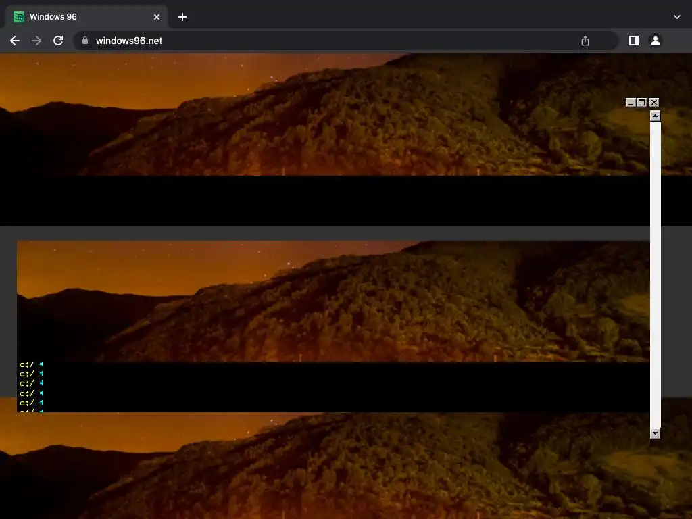Share this page from the address bar

point(585,41)
